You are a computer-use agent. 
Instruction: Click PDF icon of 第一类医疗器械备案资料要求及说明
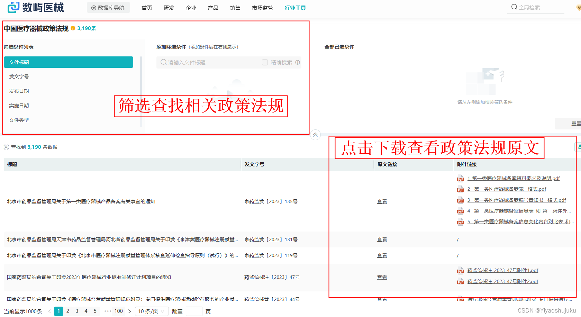[460, 178]
